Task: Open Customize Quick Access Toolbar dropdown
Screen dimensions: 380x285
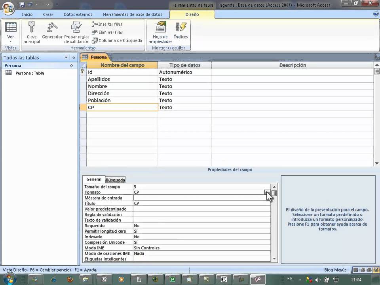Action: click(x=56, y=5)
